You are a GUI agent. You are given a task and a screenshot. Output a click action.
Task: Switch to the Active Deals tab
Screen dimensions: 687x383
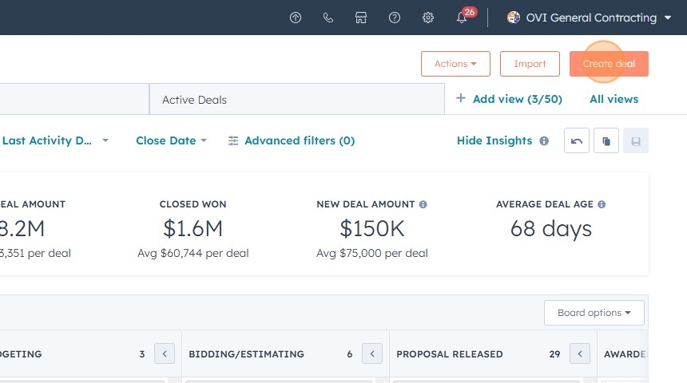[195, 100]
